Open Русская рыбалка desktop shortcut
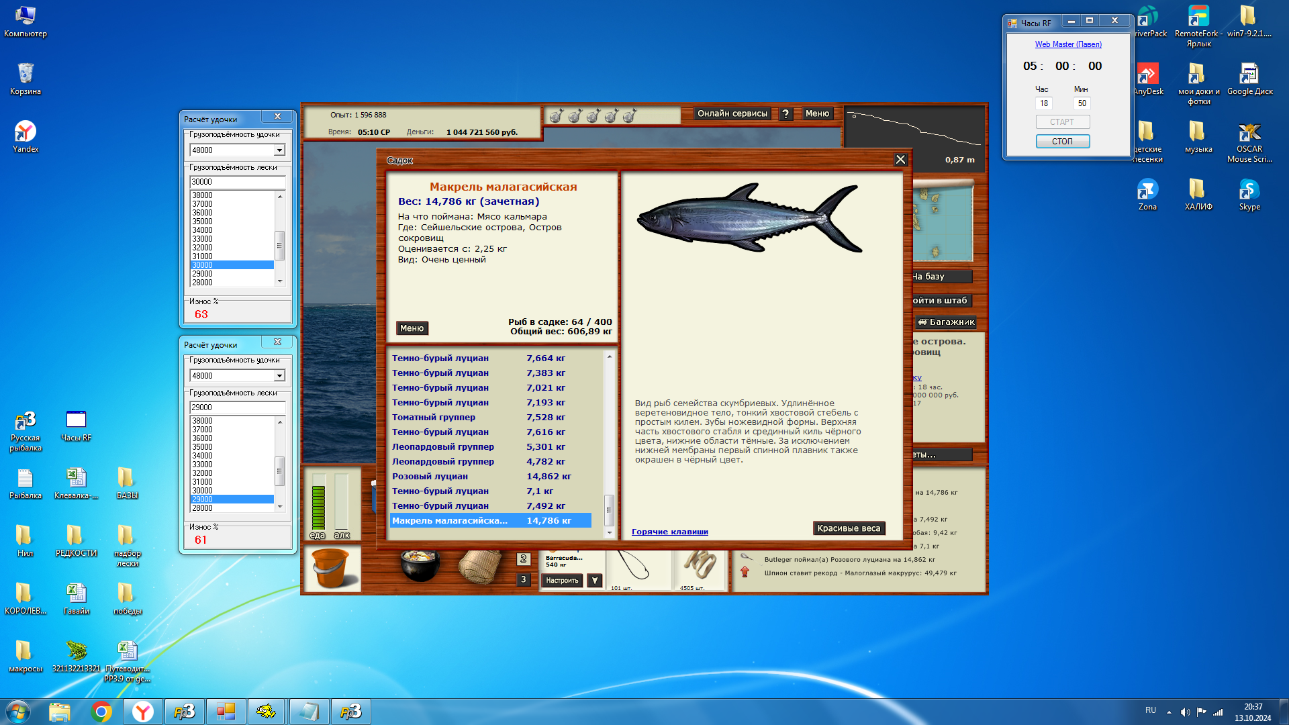Screen dimensions: 1289x725 coord(26,431)
